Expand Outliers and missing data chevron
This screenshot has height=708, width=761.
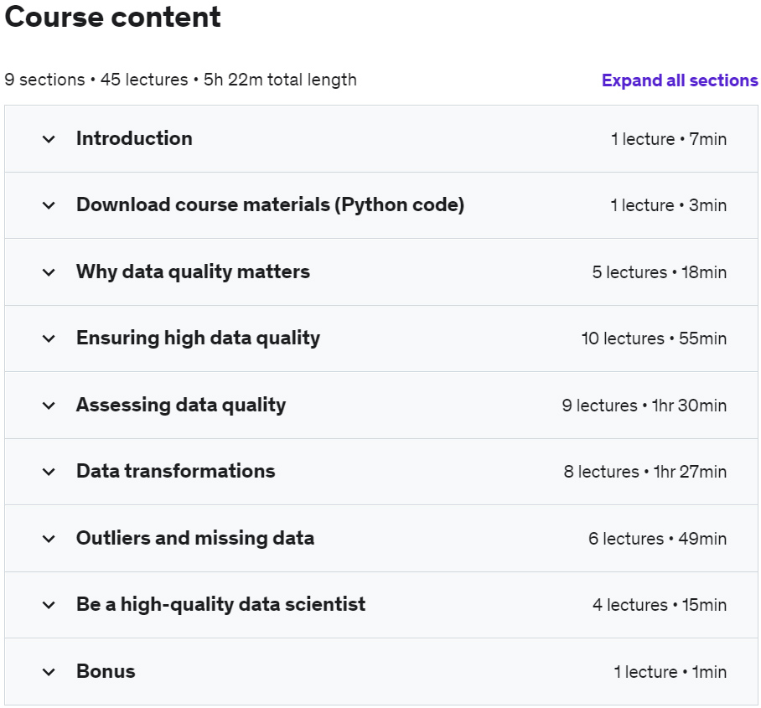49,538
